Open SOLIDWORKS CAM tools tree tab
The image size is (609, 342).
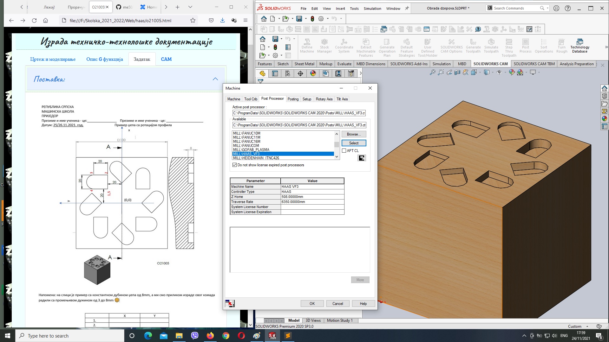coord(351,73)
